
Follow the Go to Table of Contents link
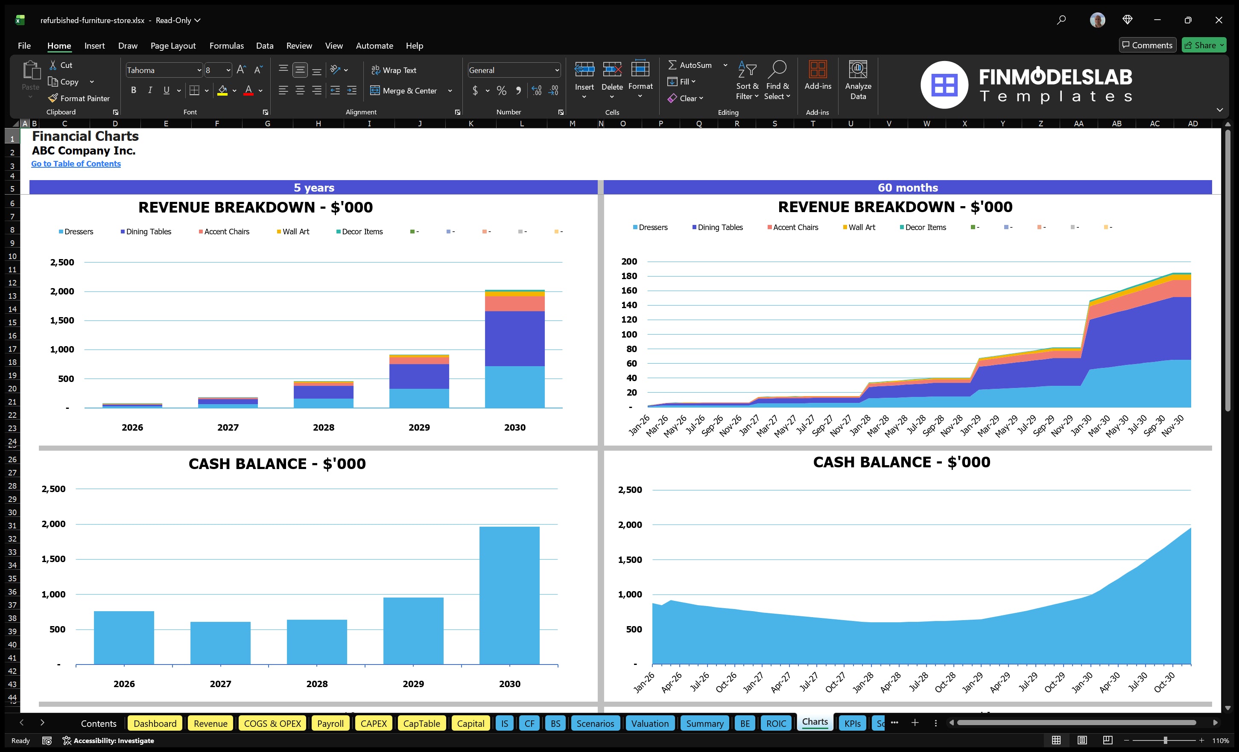76,163
